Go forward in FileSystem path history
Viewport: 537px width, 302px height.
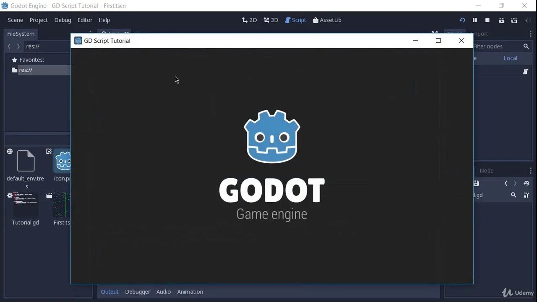coord(18,47)
